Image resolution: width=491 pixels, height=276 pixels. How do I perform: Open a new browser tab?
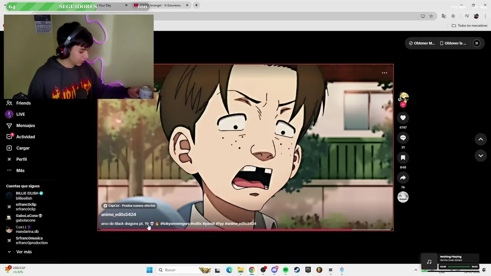196,5
